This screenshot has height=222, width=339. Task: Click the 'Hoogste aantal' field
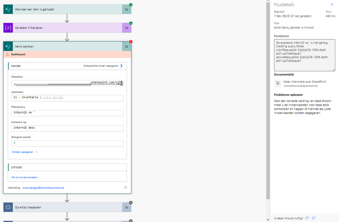[x=67, y=143]
